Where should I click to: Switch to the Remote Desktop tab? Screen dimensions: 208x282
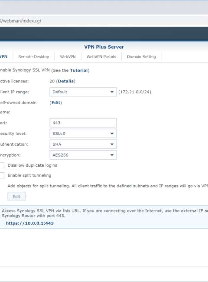[x=34, y=57]
